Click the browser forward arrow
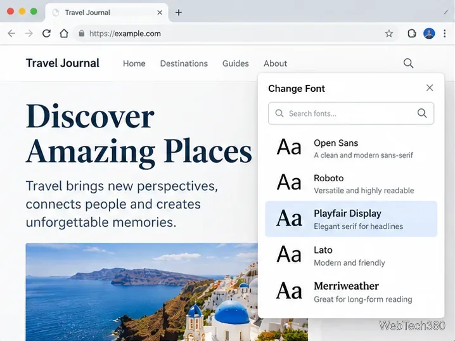The width and height of the screenshot is (455, 341). click(29, 34)
